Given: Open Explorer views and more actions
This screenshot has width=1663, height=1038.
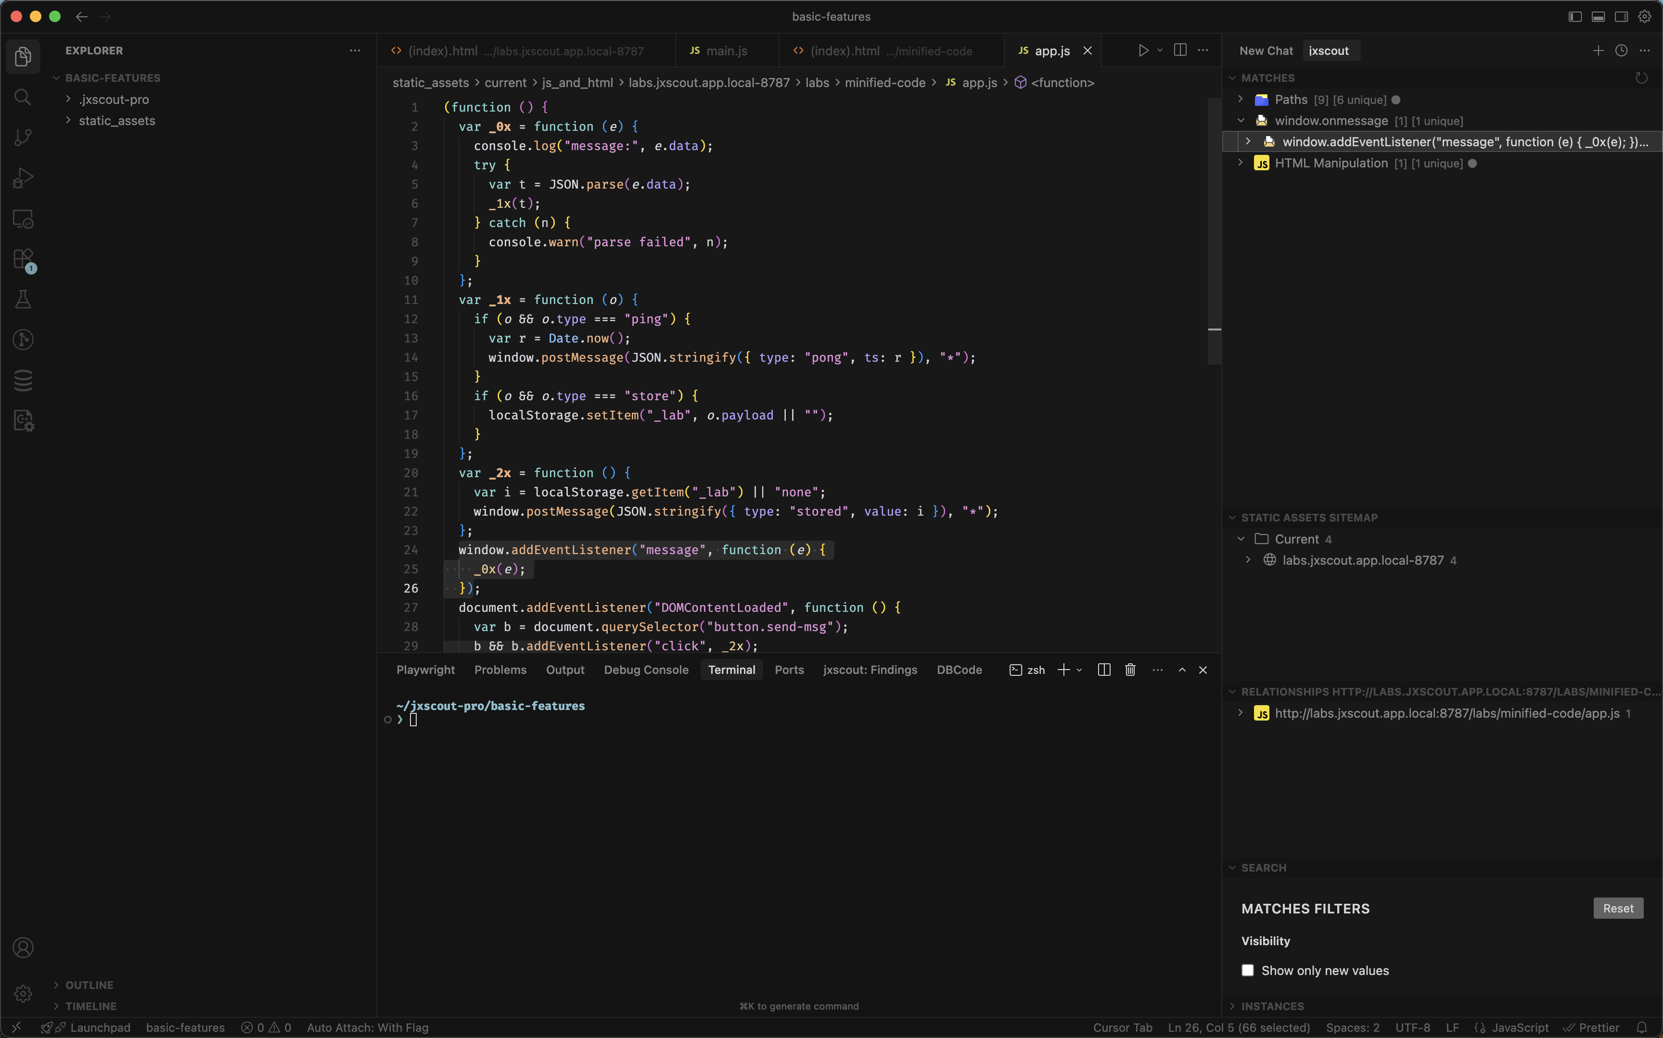Looking at the screenshot, I should 355,51.
